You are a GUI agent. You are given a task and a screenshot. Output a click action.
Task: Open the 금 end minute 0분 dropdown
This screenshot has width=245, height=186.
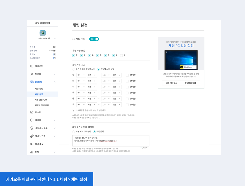pos(117,99)
